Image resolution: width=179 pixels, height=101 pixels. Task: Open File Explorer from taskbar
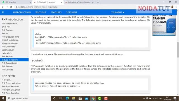74,98
